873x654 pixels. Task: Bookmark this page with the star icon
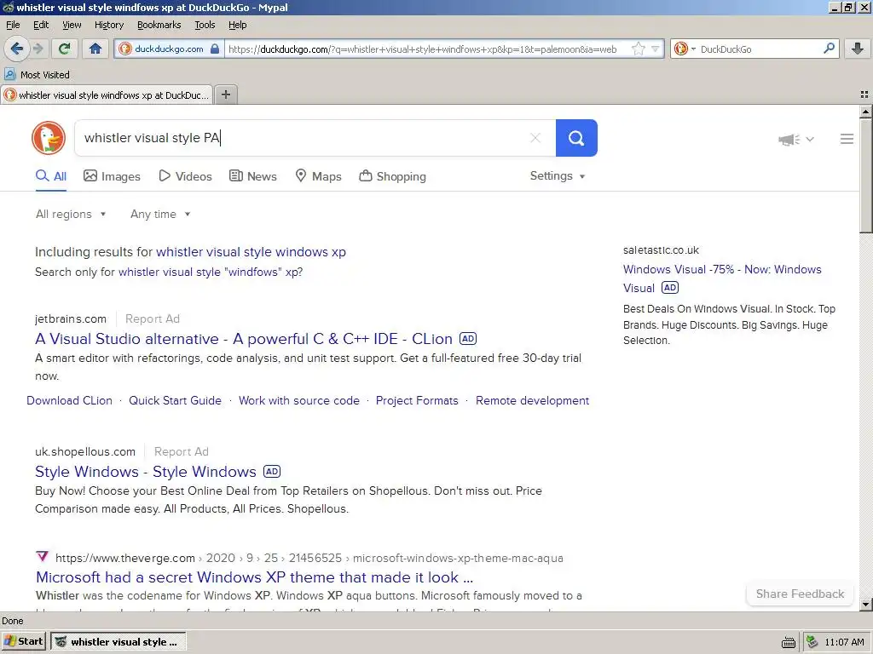638,49
